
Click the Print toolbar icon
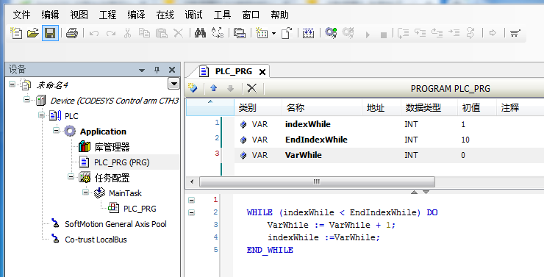pyautogui.click(x=72, y=33)
